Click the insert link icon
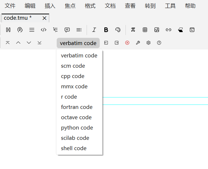Screen dimensions: 208x169 169,30
